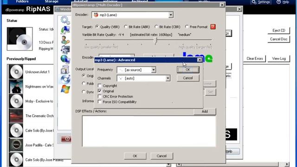The height and width of the screenshot is (167, 297).
Task: Select The Cinematic Orchestra album cover
Action: tap(16, 116)
